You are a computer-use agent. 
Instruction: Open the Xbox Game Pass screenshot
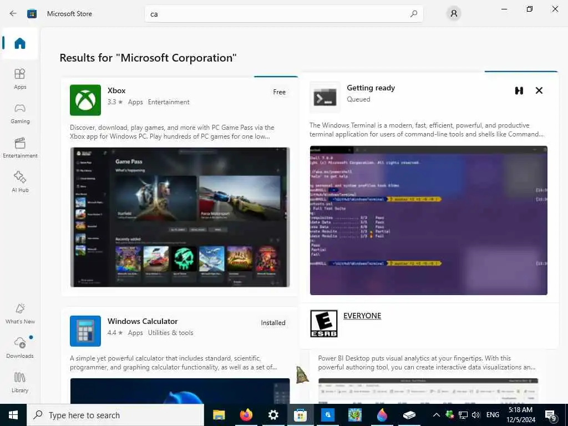pyautogui.click(x=180, y=217)
